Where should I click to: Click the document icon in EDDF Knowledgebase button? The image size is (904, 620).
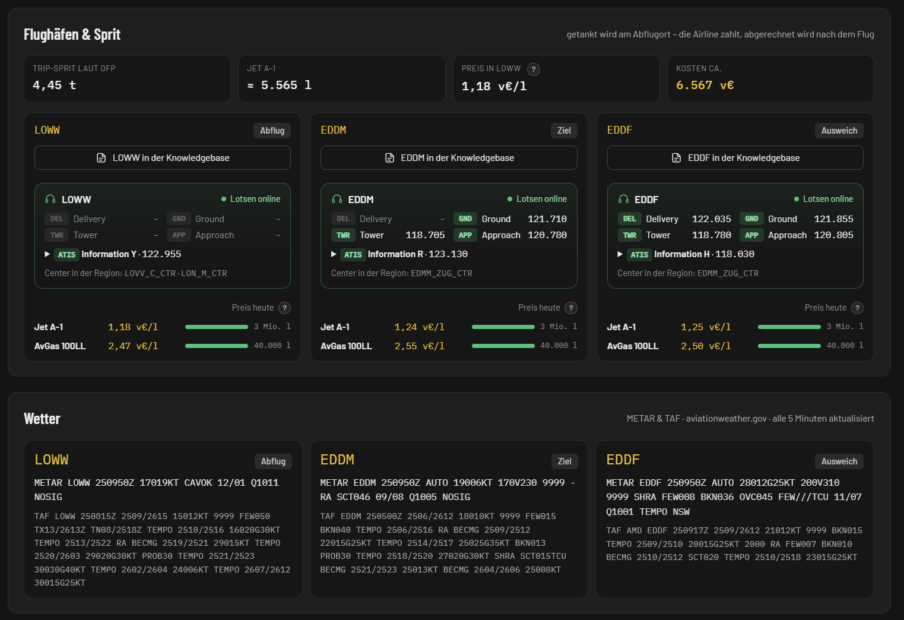[x=676, y=158]
